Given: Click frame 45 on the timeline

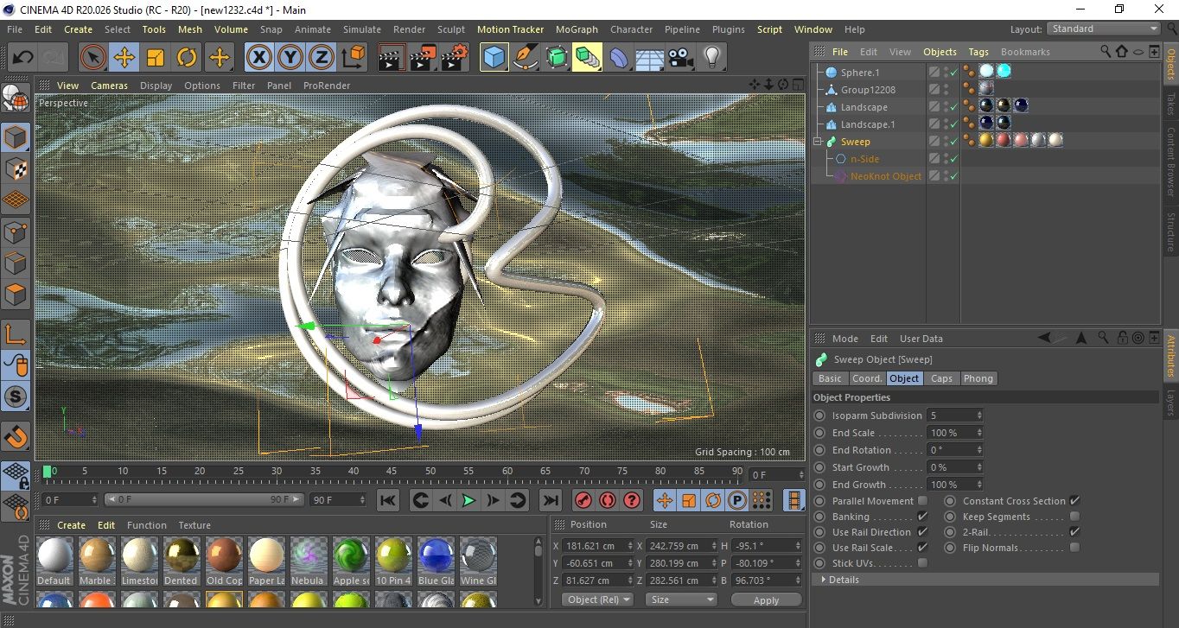Looking at the screenshot, I should click(x=392, y=472).
